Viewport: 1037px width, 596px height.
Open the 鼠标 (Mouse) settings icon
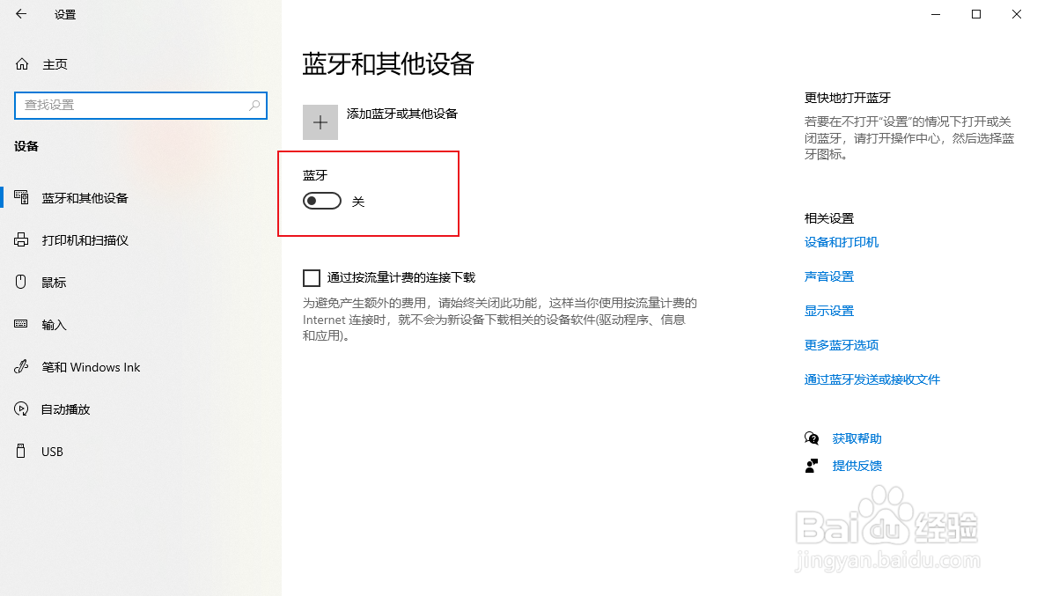(19, 282)
